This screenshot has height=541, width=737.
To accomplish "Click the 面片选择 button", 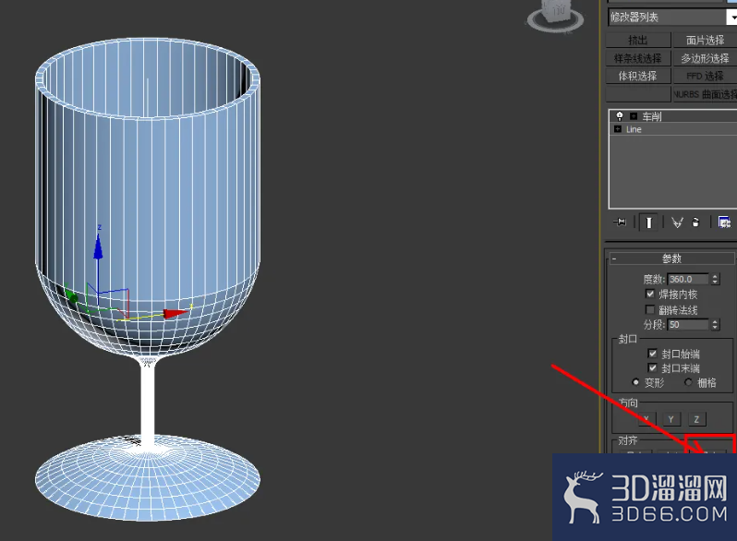I will 705,41.
